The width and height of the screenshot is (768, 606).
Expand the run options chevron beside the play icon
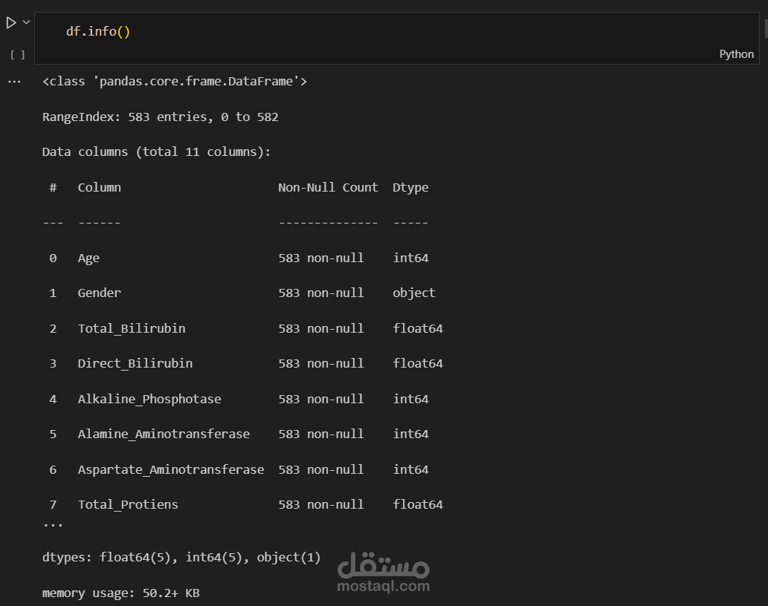point(27,22)
